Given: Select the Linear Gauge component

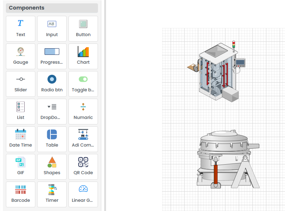Looking at the screenshot, I should [83, 194].
